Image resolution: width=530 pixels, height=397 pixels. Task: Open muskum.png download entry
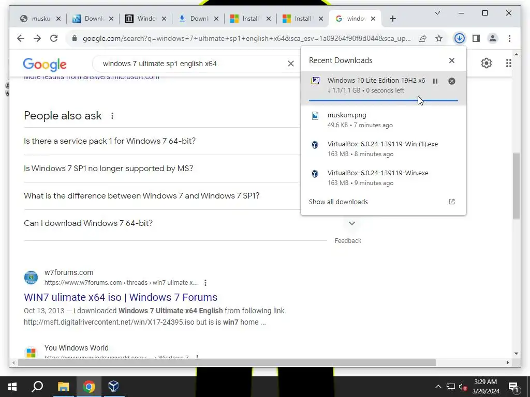pos(384,120)
